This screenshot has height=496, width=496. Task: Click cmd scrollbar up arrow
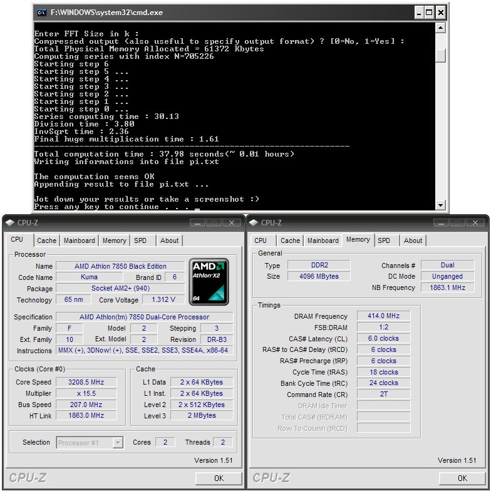coord(440,28)
